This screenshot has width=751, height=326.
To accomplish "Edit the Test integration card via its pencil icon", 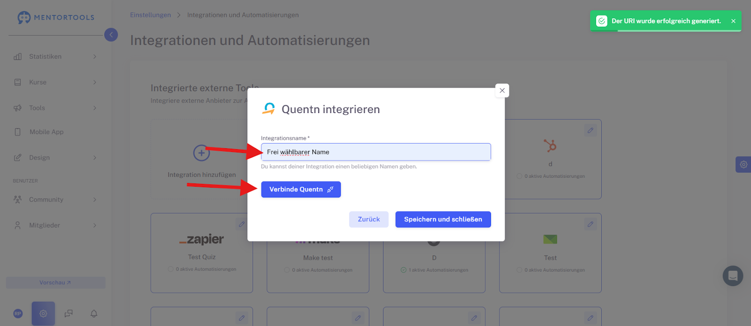I will click(x=590, y=224).
